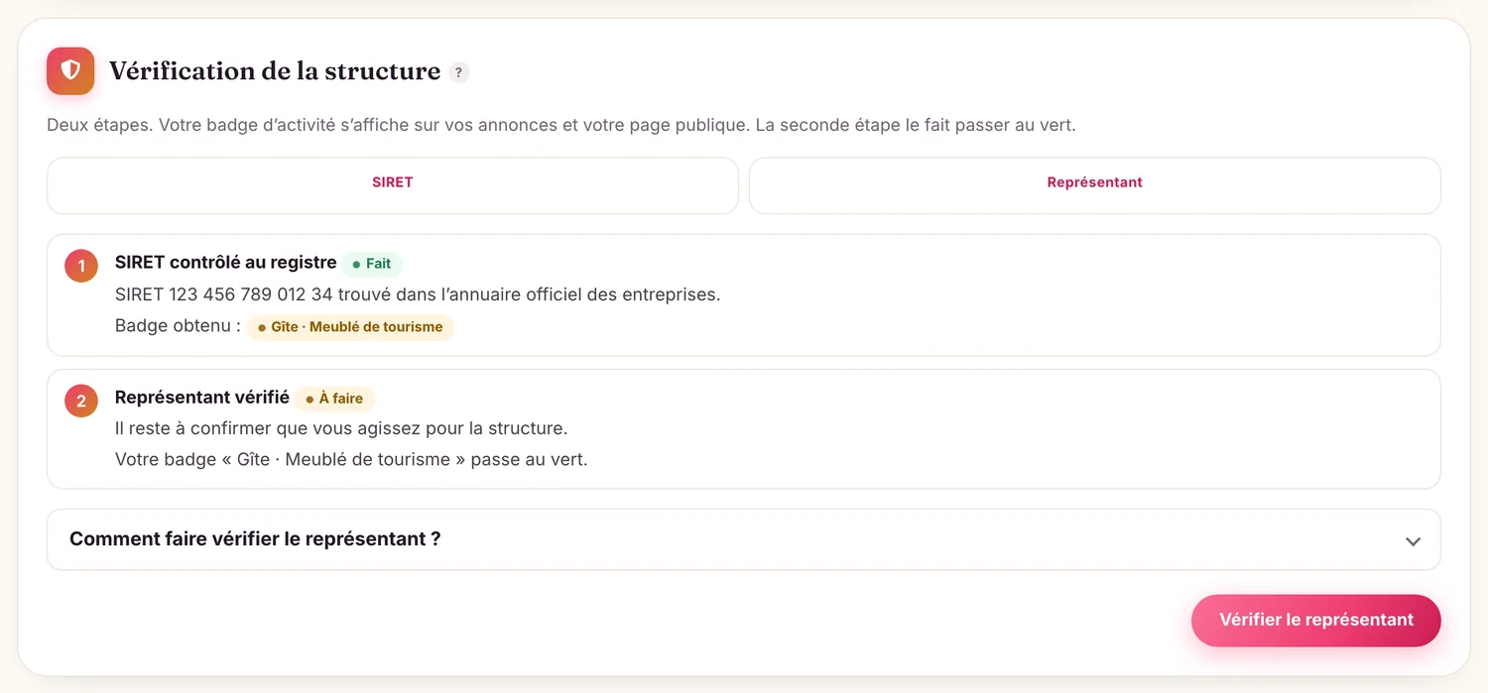Click the "Représentant vérifié" heading

(202, 398)
